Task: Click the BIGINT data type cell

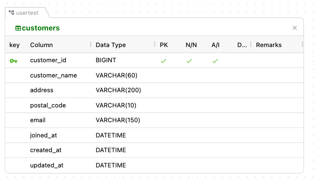Action: click(106, 60)
